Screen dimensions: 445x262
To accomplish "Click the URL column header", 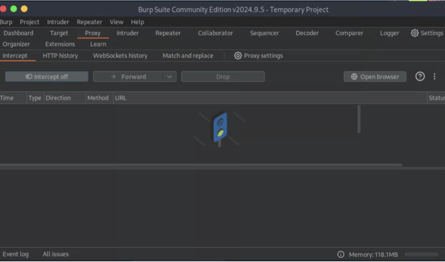I will click(x=120, y=97).
